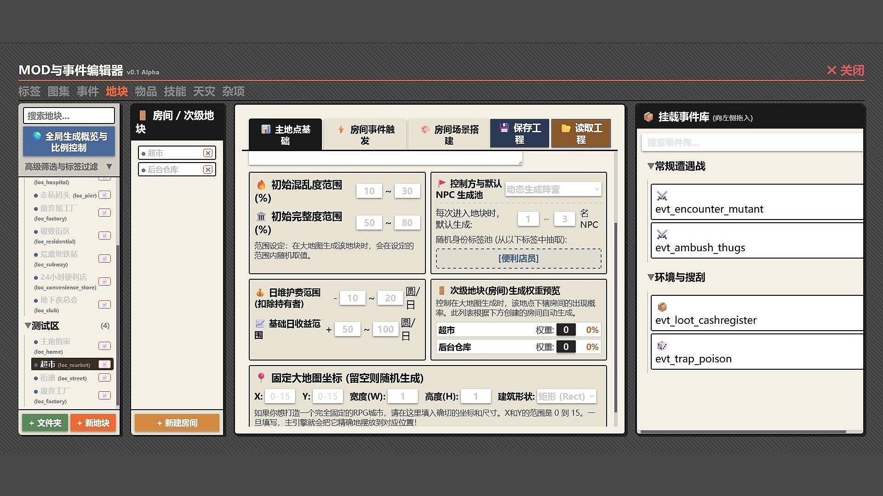The width and height of the screenshot is (883, 496).
Task: Open the 动态生成阵营 faction dropdown
Action: [553, 189]
